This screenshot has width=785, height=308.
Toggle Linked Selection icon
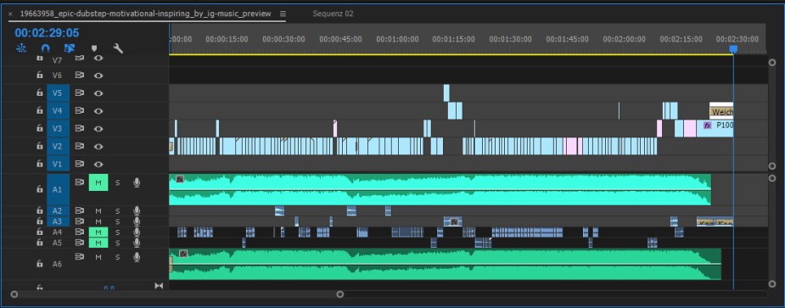(x=70, y=48)
